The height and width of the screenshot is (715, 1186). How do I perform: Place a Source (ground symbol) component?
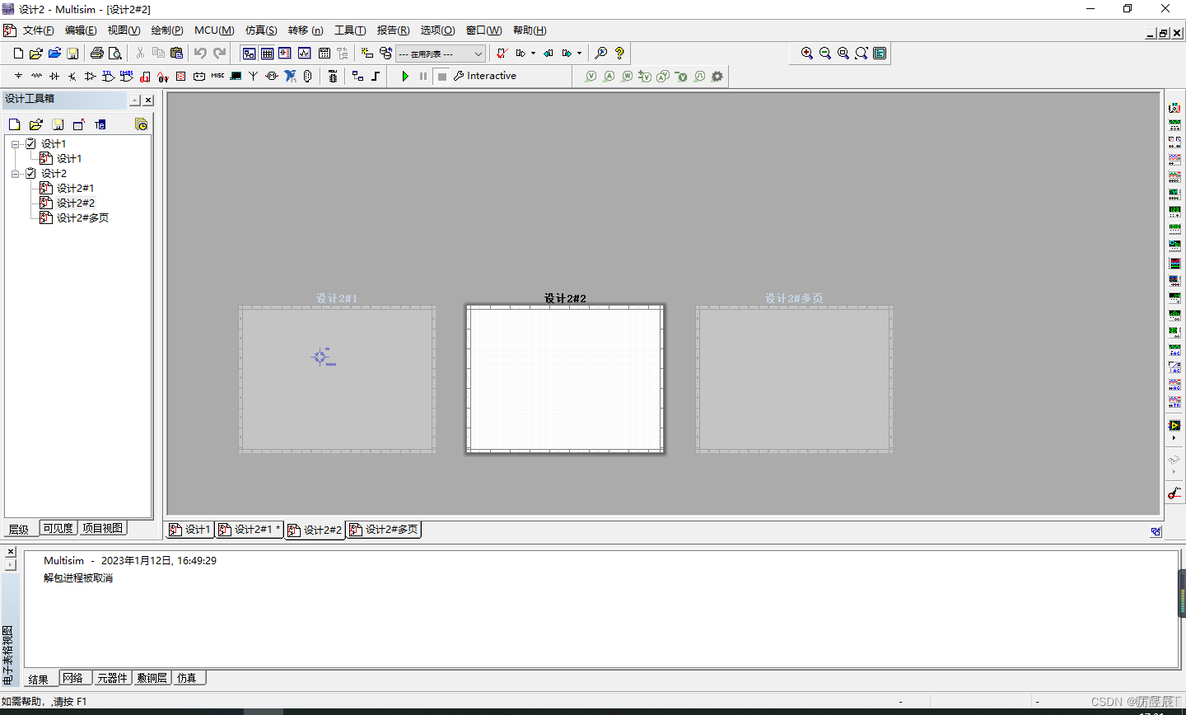tap(18, 76)
